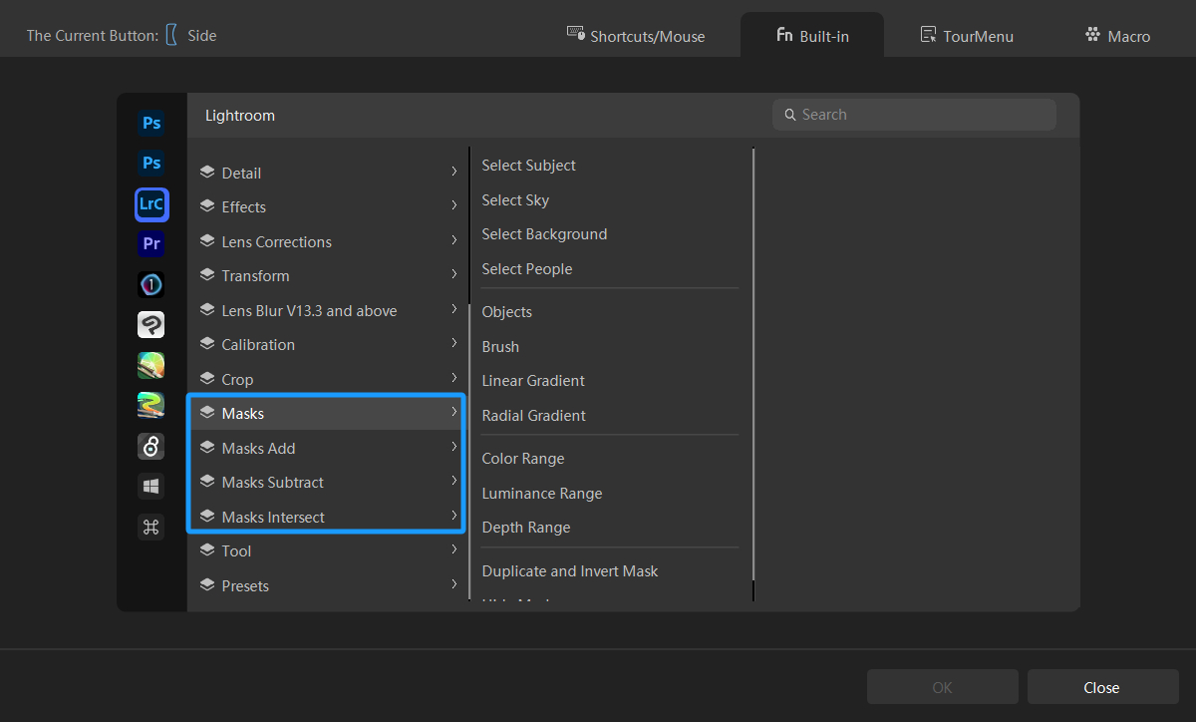This screenshot has width=1196, height=722.
Task: Click the OK button
Action: click(x=942, y=687)
